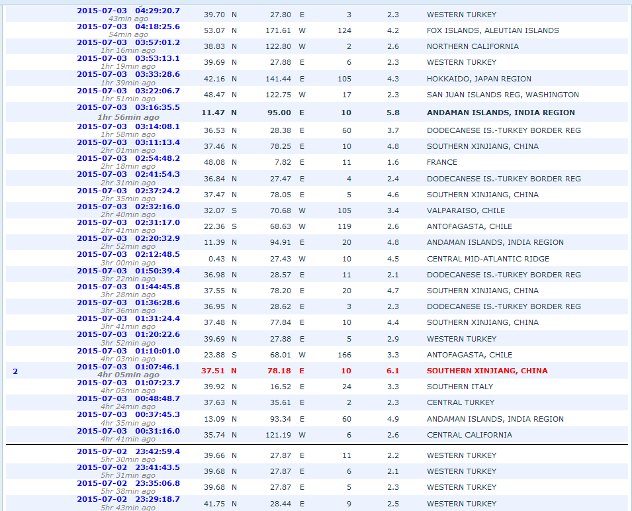632x511 pixels.
Task: Open the 2015-07-03 02:31:17.0 earthquake entry
Action: (128, 222)
